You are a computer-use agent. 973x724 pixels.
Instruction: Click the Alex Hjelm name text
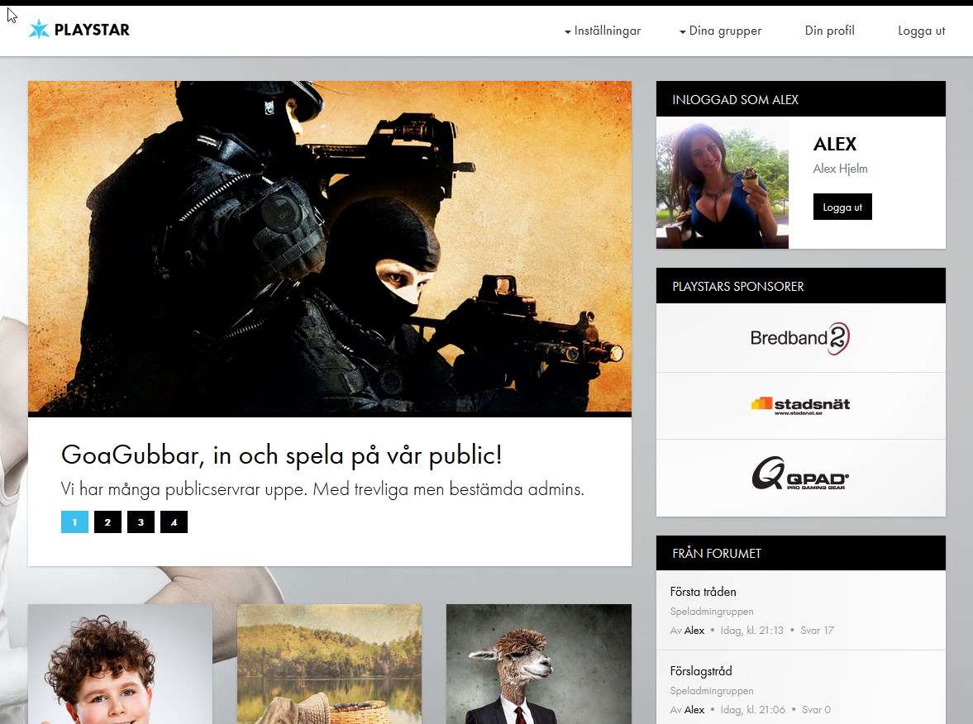click(x=840, y=169)
